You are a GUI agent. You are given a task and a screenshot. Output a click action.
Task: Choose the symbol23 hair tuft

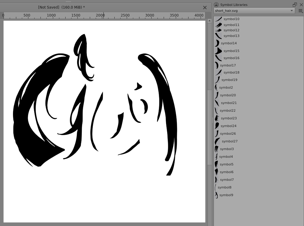tap(217, 118)
